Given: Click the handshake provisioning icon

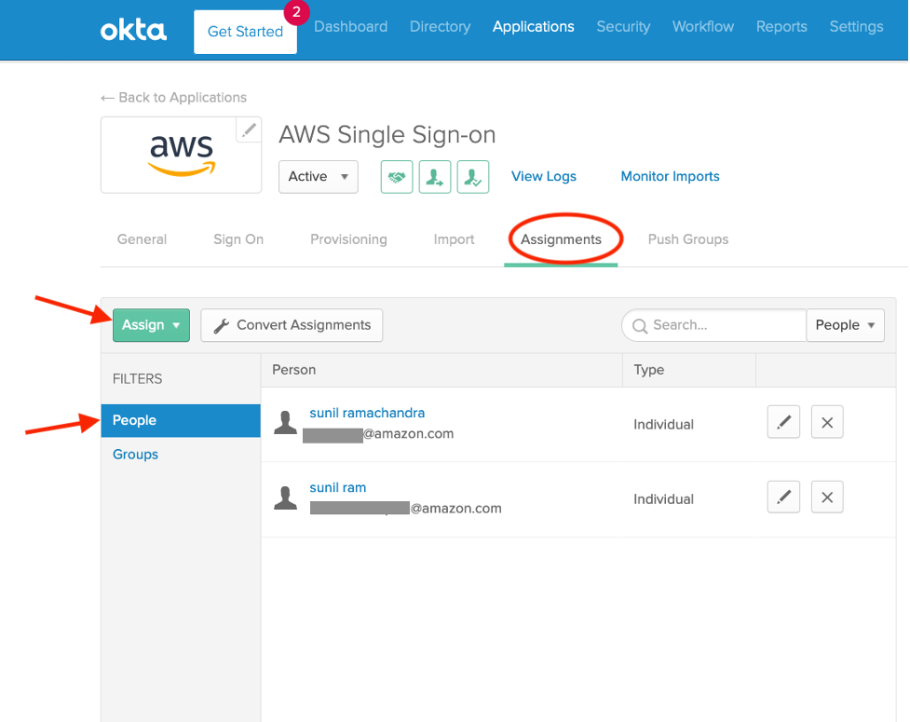Looking at the screenshot, I should click(x=396, y=176).
